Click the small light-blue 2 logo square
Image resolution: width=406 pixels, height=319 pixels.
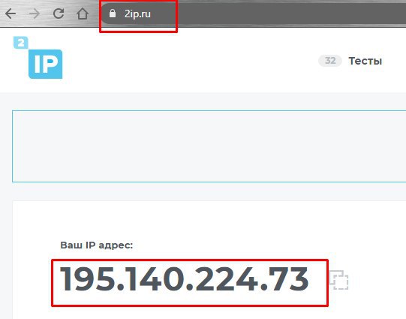pos(21,43)
